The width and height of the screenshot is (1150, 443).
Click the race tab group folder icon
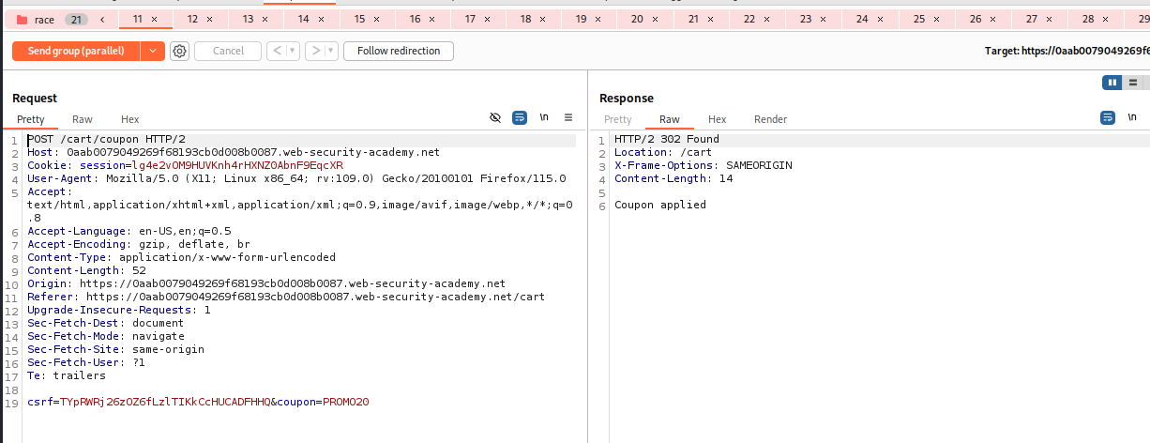coord(23,20)
